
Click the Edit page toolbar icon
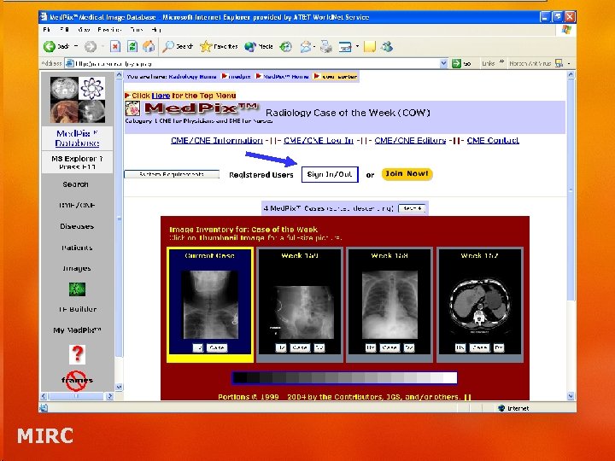tap(345, 47)
